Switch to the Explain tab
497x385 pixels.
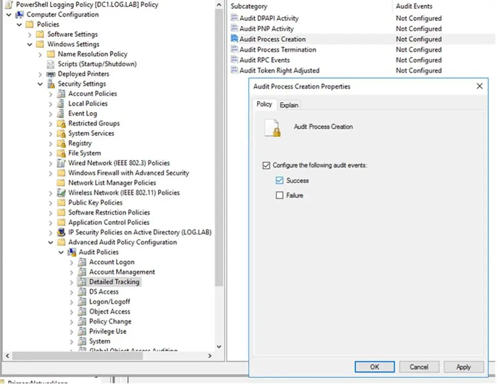click(289, 105)
